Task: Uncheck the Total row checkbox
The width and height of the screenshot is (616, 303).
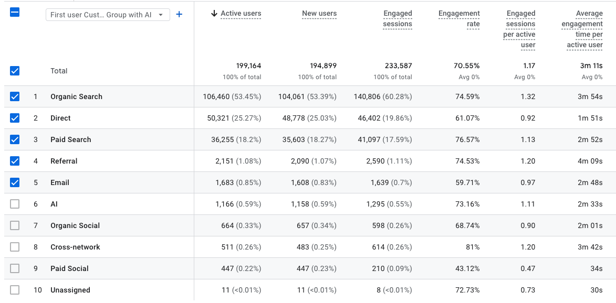Action: (x=15, y=71)
